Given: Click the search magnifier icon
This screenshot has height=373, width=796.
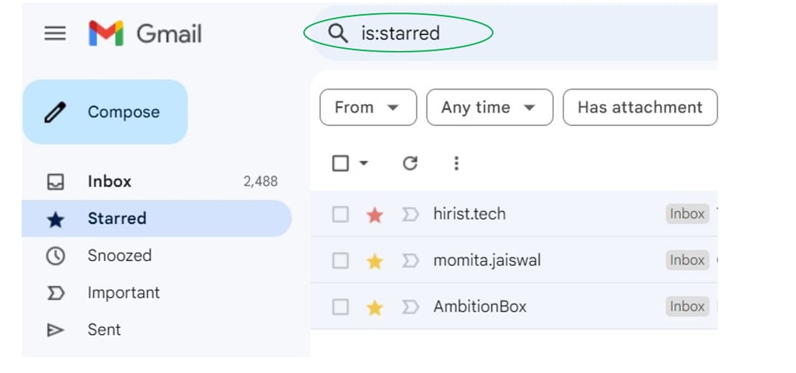Looking at the screenshot, I should pos(338,33).
